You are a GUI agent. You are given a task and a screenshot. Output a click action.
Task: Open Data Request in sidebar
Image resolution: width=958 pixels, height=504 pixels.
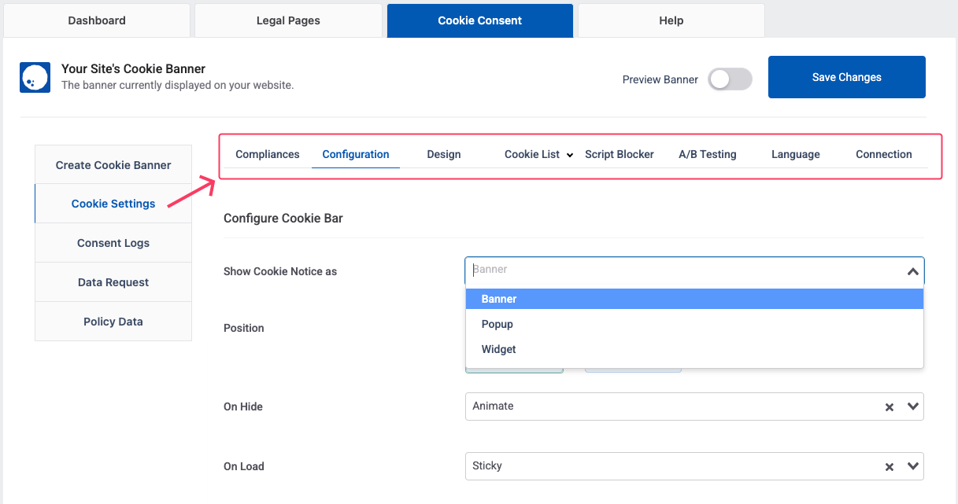tap(113, 282)
